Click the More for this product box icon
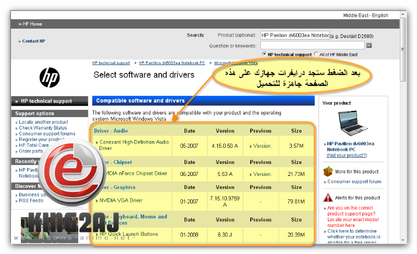 click(327, 172)
